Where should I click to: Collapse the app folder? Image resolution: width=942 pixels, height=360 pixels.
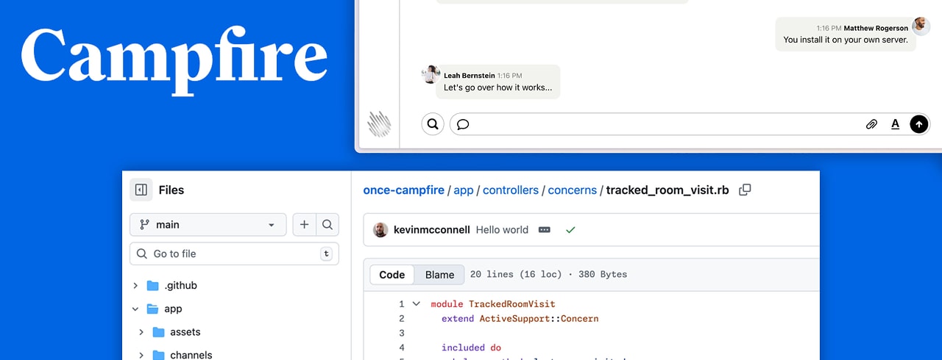pos(135,309)
